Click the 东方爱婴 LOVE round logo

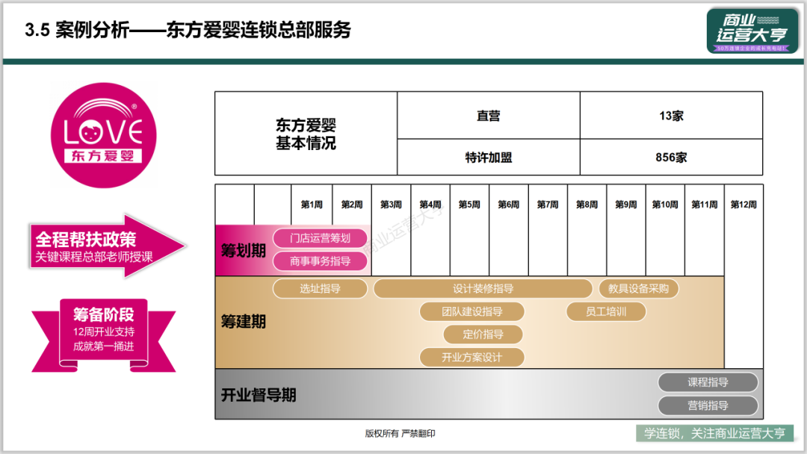click(x=103, y=135)
